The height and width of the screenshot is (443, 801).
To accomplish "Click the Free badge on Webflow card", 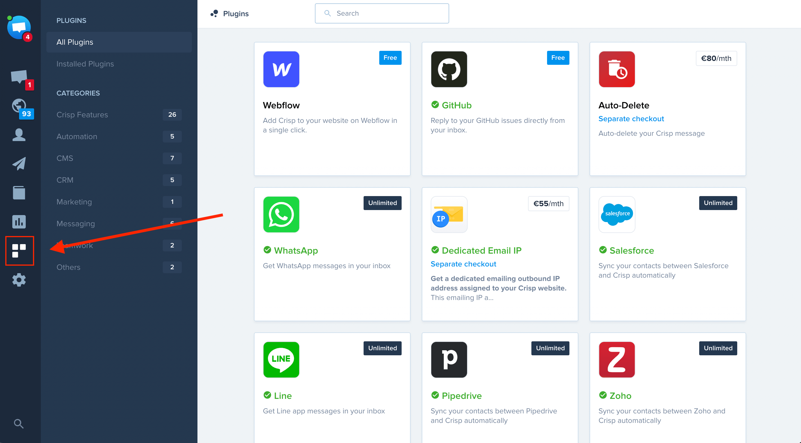I will [390, 58].
